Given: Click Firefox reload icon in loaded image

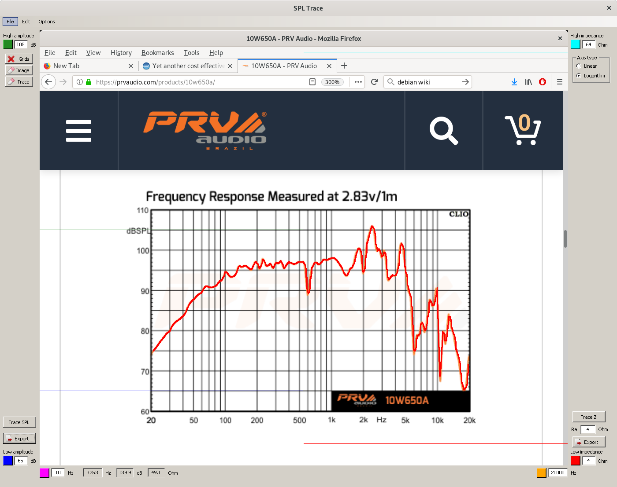Looking at the screenshot, I should click(x=374, y=82).
